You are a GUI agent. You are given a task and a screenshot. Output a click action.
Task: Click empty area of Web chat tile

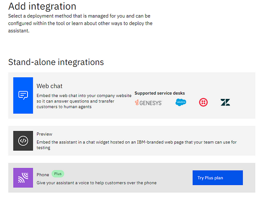[244, 87]
